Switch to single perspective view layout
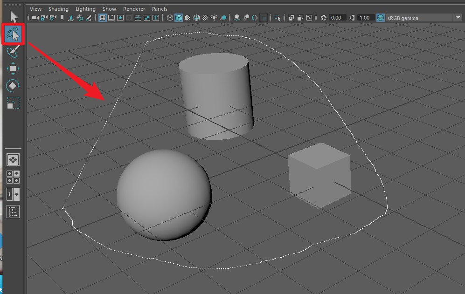The width and height of the screenshot is (465, 294). click(13, 160)
